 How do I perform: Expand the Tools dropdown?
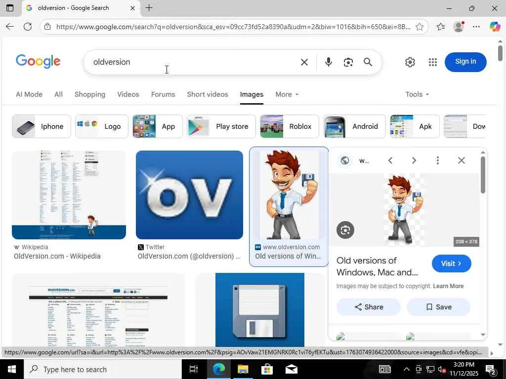(417, 94)
